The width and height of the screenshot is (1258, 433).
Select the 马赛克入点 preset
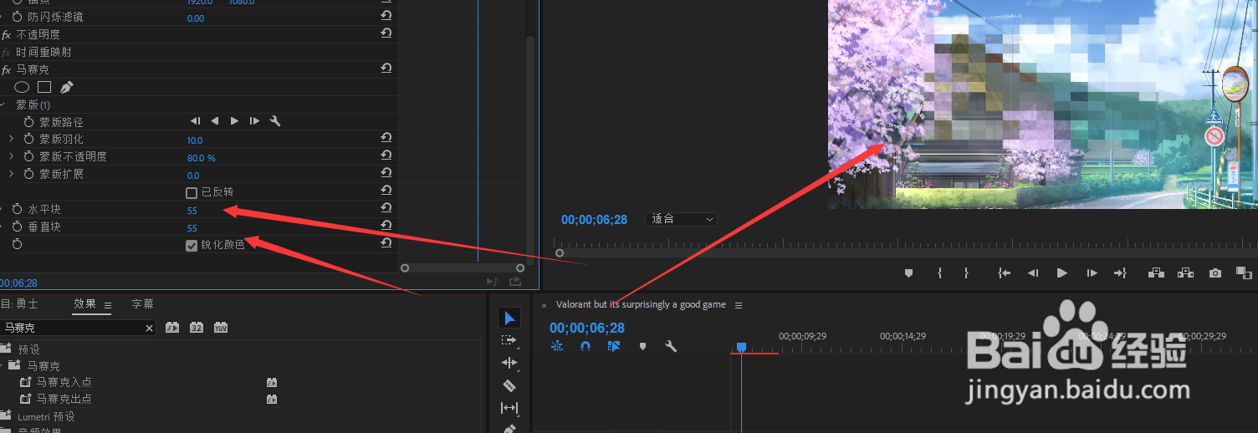click(x=64, y=382)
